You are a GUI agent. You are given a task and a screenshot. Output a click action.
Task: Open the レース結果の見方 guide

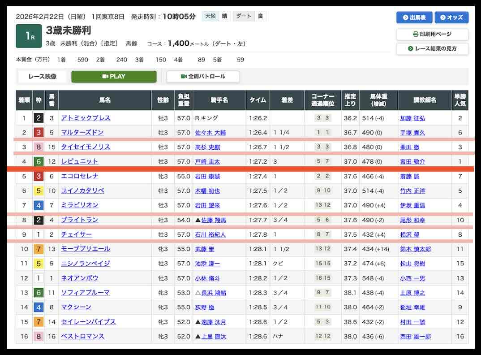pyautogui.click(x=432, y=48)
